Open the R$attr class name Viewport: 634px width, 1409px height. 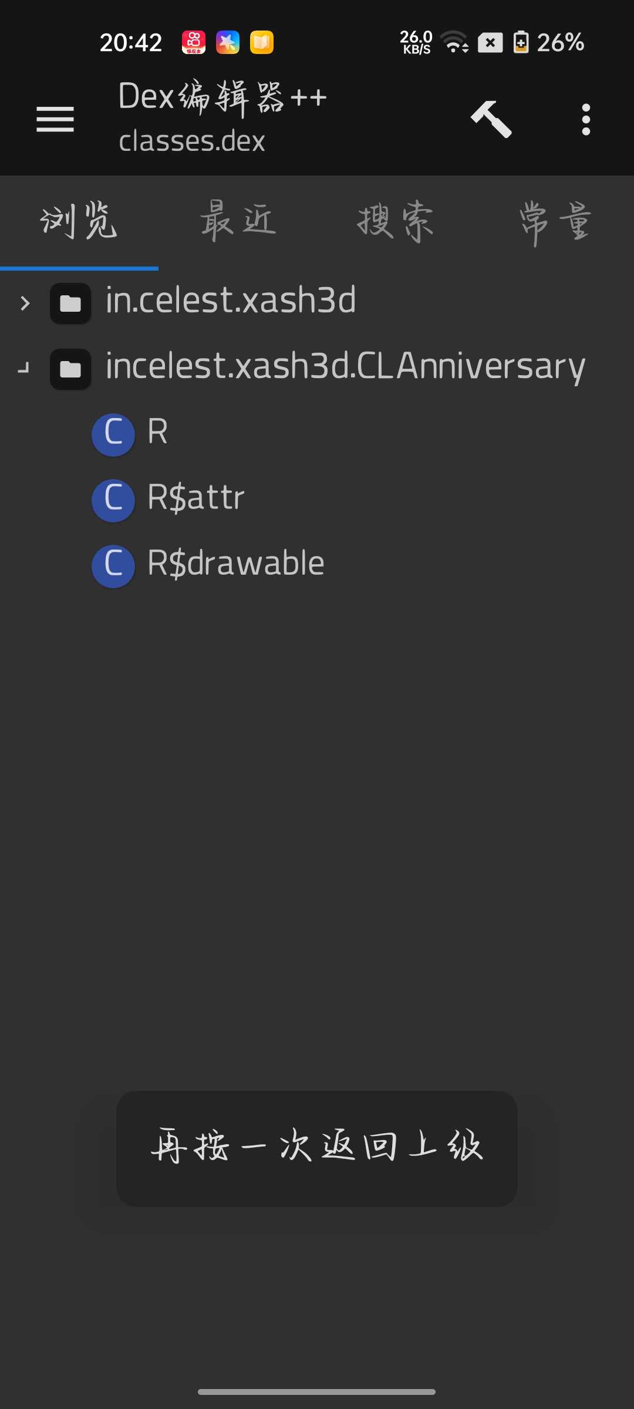(195, 498)
